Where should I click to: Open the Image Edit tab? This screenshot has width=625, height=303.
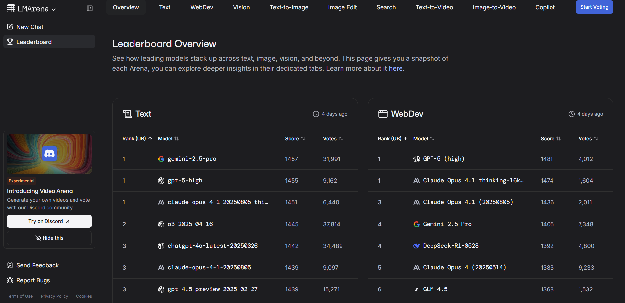coord(342,7)
